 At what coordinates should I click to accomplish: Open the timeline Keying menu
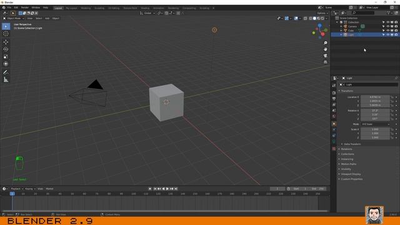[x=30, y=189]
